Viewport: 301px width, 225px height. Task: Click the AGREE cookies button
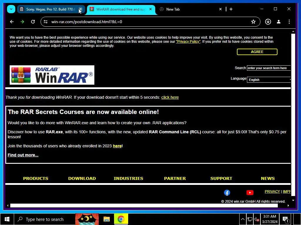tap(257, 52)
